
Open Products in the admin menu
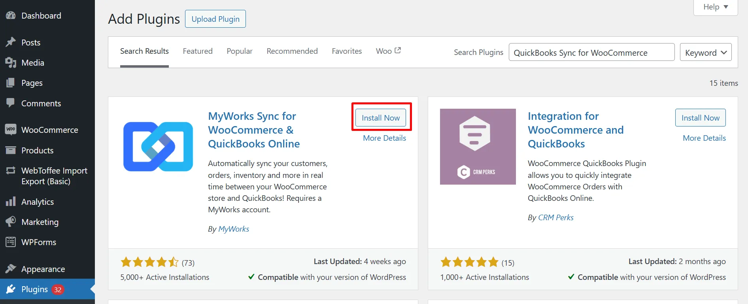click(38, 150)
